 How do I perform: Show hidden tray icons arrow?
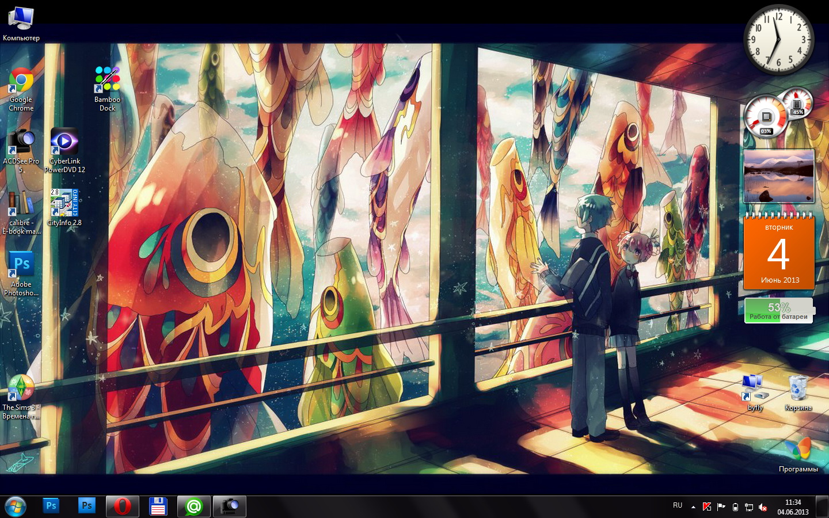[693, 507]
